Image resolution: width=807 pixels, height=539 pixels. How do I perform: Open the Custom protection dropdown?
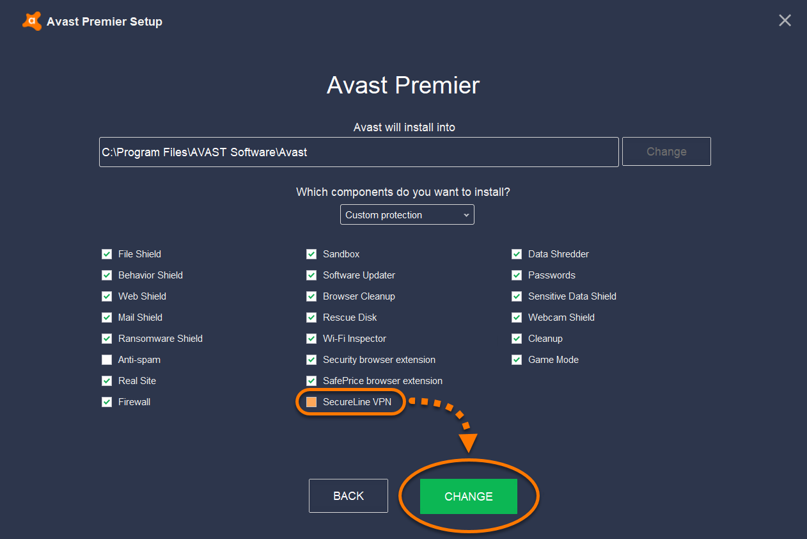(x=407, y=215)
